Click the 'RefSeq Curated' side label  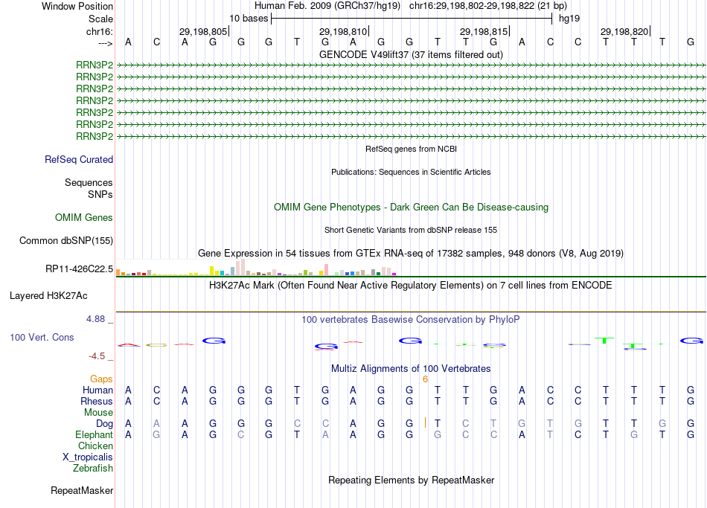(x=79, y=160)
